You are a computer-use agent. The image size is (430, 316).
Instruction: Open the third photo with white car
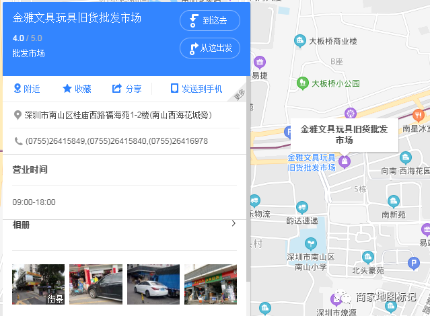pyautogui.click(x=153, y=284)
